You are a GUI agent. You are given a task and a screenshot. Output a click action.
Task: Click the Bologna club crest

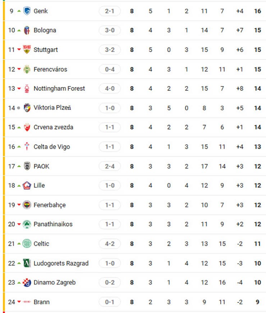pyautogui.click(x=27, y=31)
